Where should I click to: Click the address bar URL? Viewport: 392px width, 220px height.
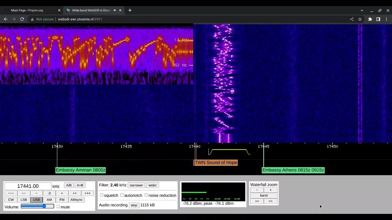tap(80, 19)
